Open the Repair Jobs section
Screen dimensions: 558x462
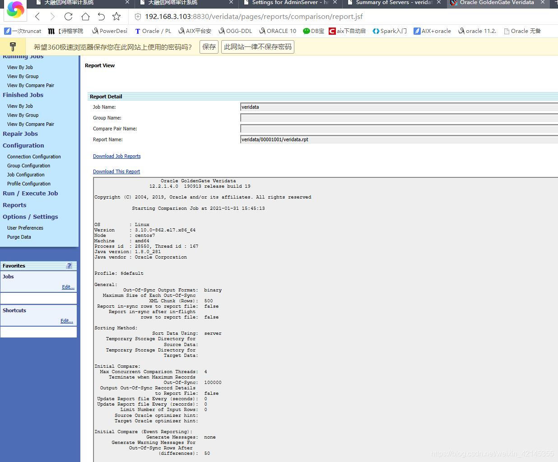coord(20,134)
